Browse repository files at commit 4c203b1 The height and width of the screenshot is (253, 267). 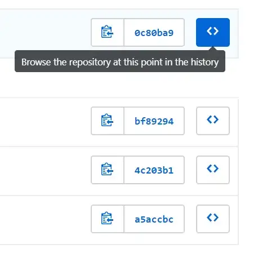pyautogui.click(x=213, y=170)
